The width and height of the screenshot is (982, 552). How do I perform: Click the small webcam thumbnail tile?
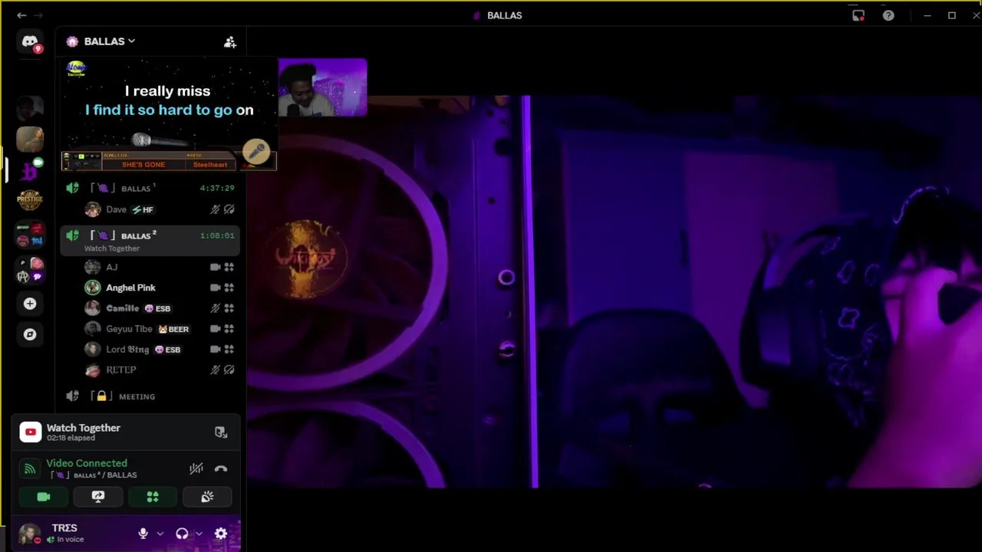[x=322, y=87]
